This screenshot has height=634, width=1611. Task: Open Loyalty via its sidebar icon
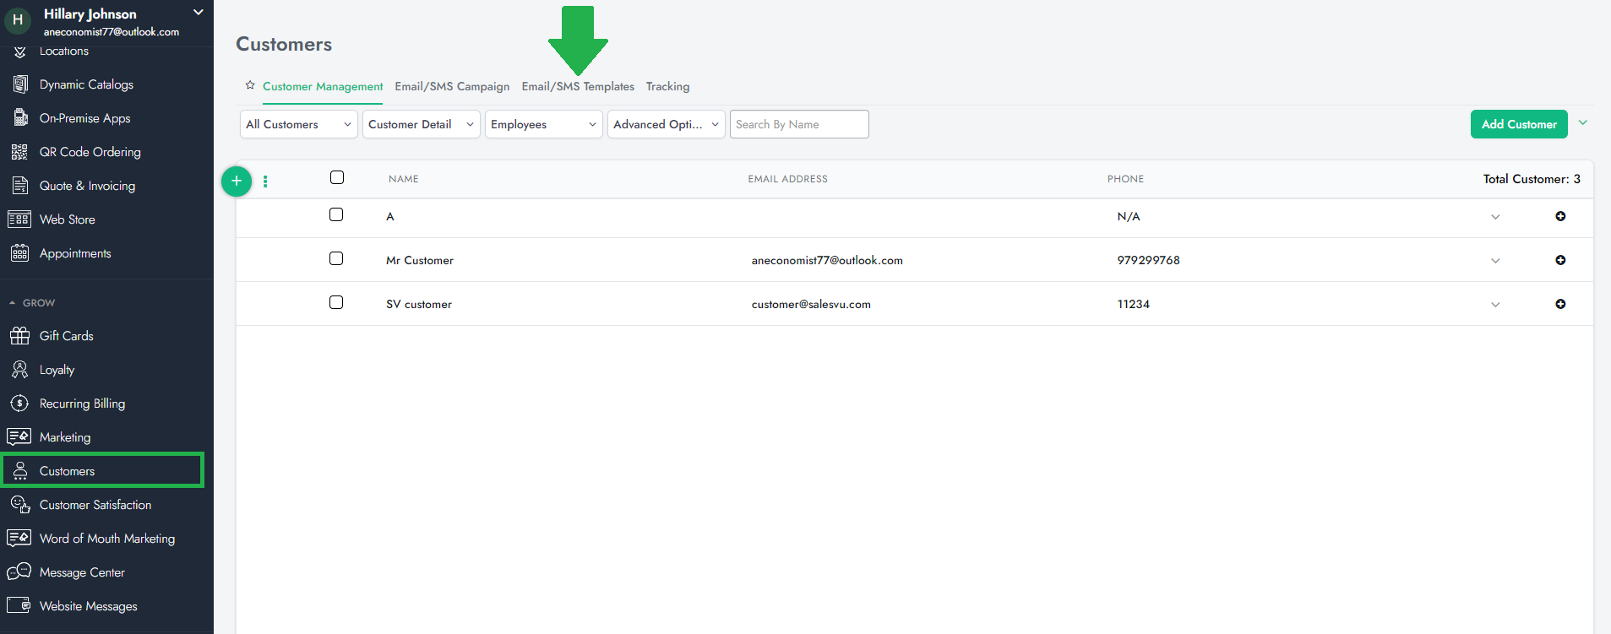19,370
